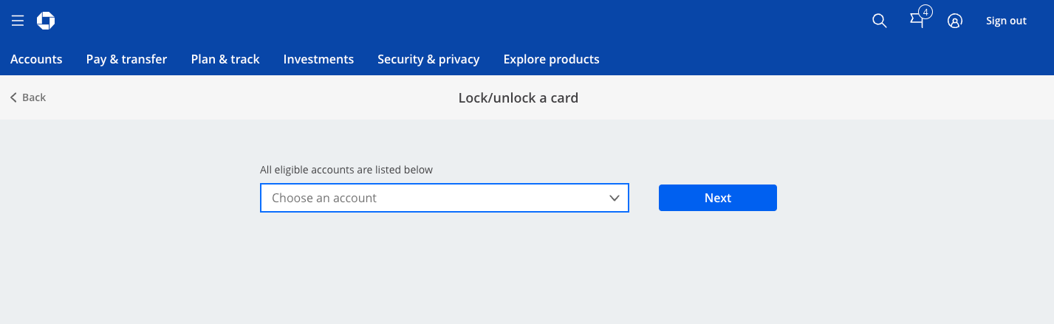Click the notification count badge showing 4
The width and height of the screenshot is (1054, 324).
coord(926,12)
